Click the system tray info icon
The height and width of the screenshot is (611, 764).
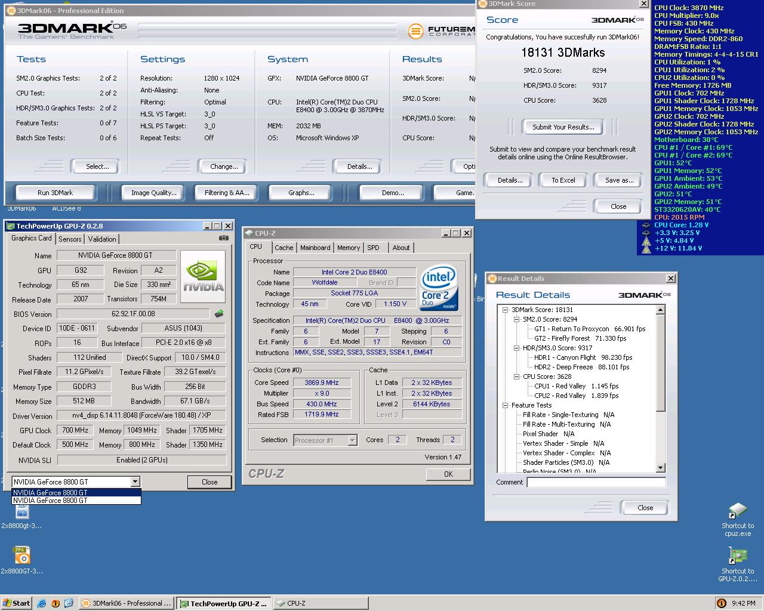pyautogui.click(x=721, y=603)
